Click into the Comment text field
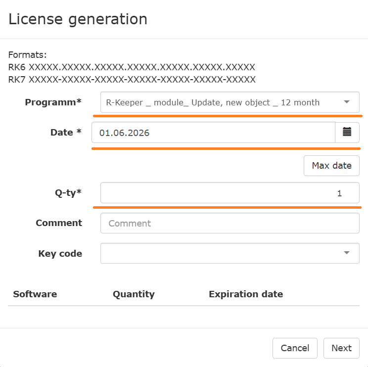Screen dimensions: 368x367 [x=230, y=223]
